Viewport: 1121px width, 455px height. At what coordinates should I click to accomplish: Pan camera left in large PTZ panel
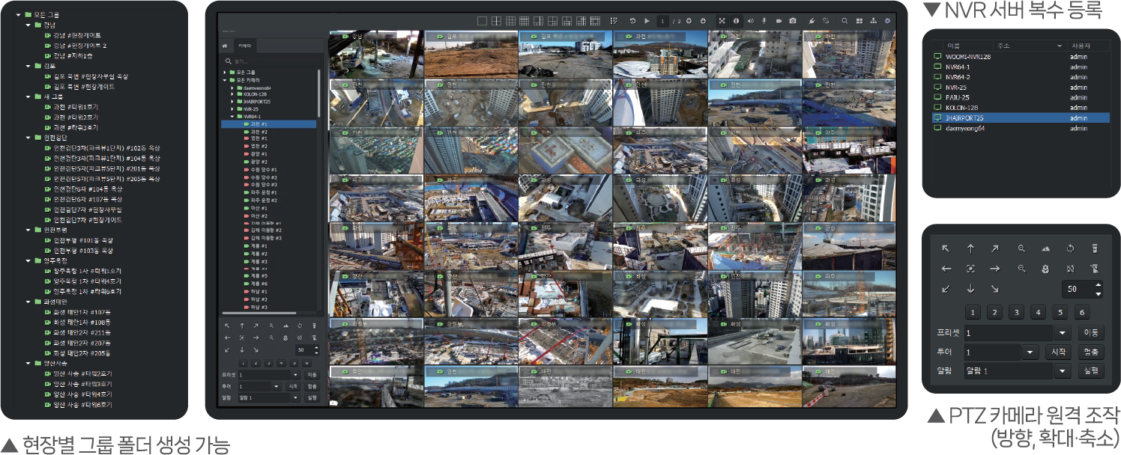coord(946,268)
